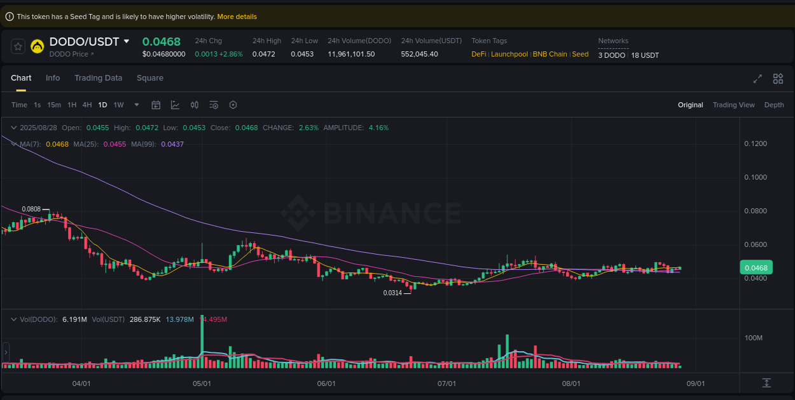The image size is (795, 400).
Task: Collapse the 2025/08/28 OHLC data row
Action: (x=13, y=128)
